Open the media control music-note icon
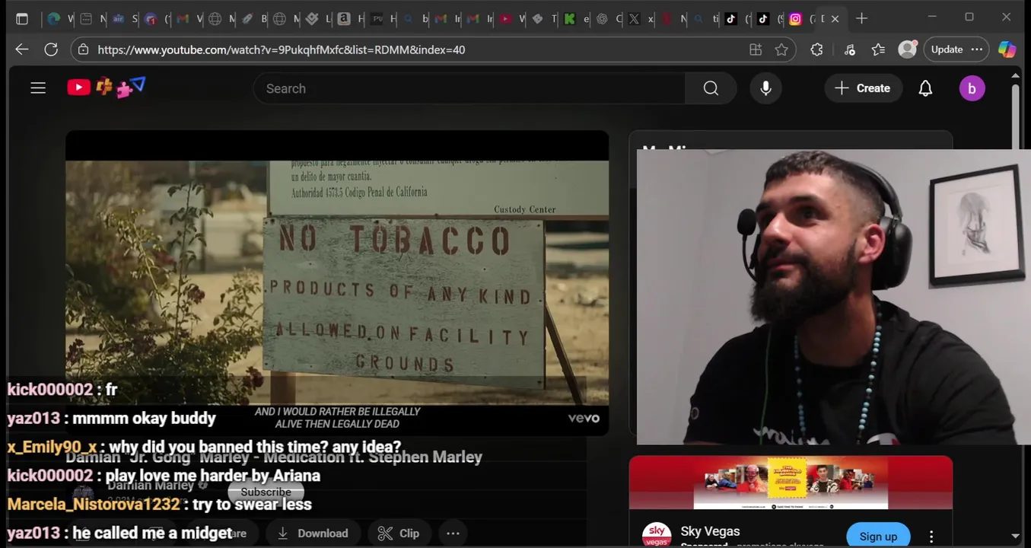Screen dimensions: 1031x548 849,49
